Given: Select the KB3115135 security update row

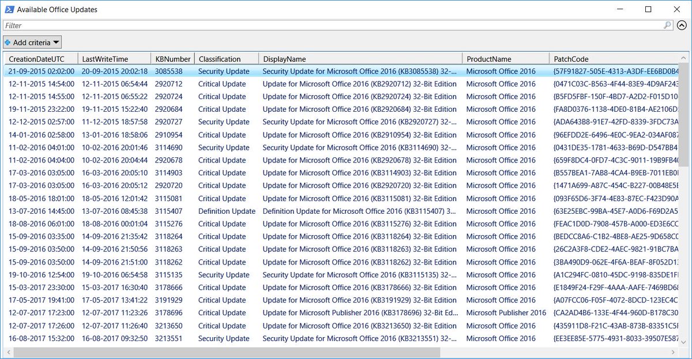Looking at the screenshot, I should [341, 275].
